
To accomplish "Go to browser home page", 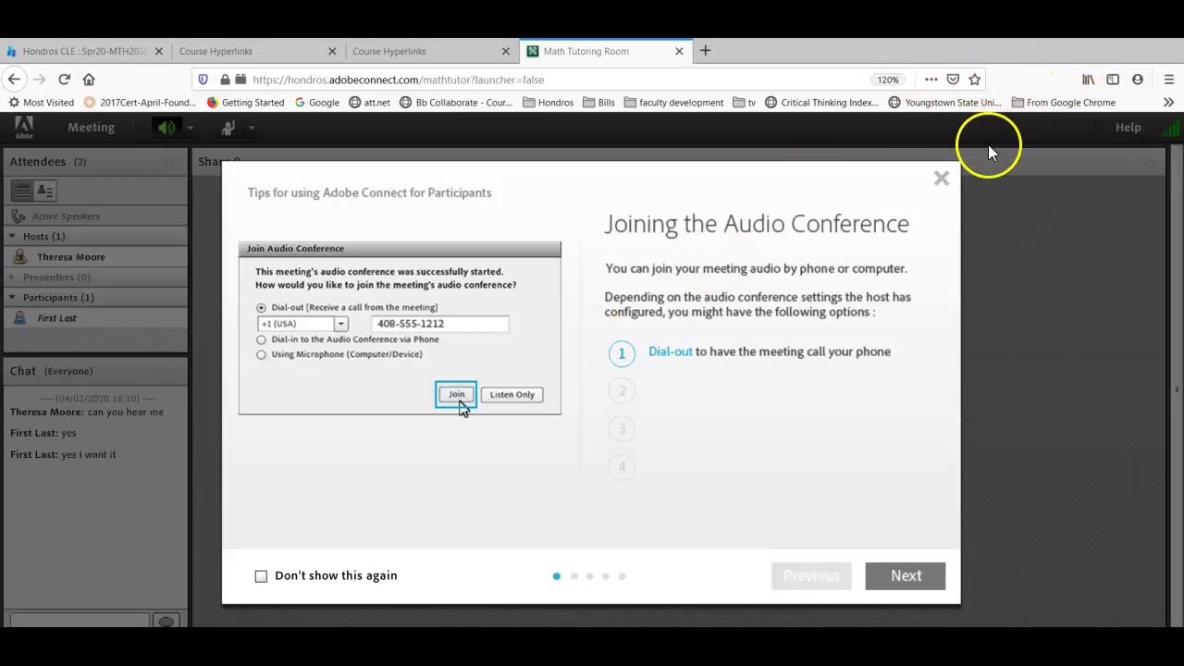I will (x=89, y=80).
